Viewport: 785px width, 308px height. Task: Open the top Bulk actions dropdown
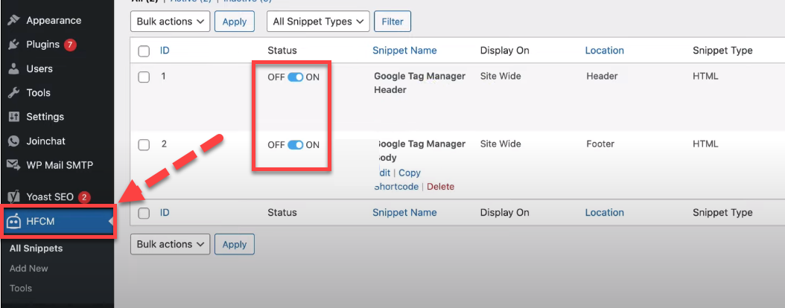point(171,22)
